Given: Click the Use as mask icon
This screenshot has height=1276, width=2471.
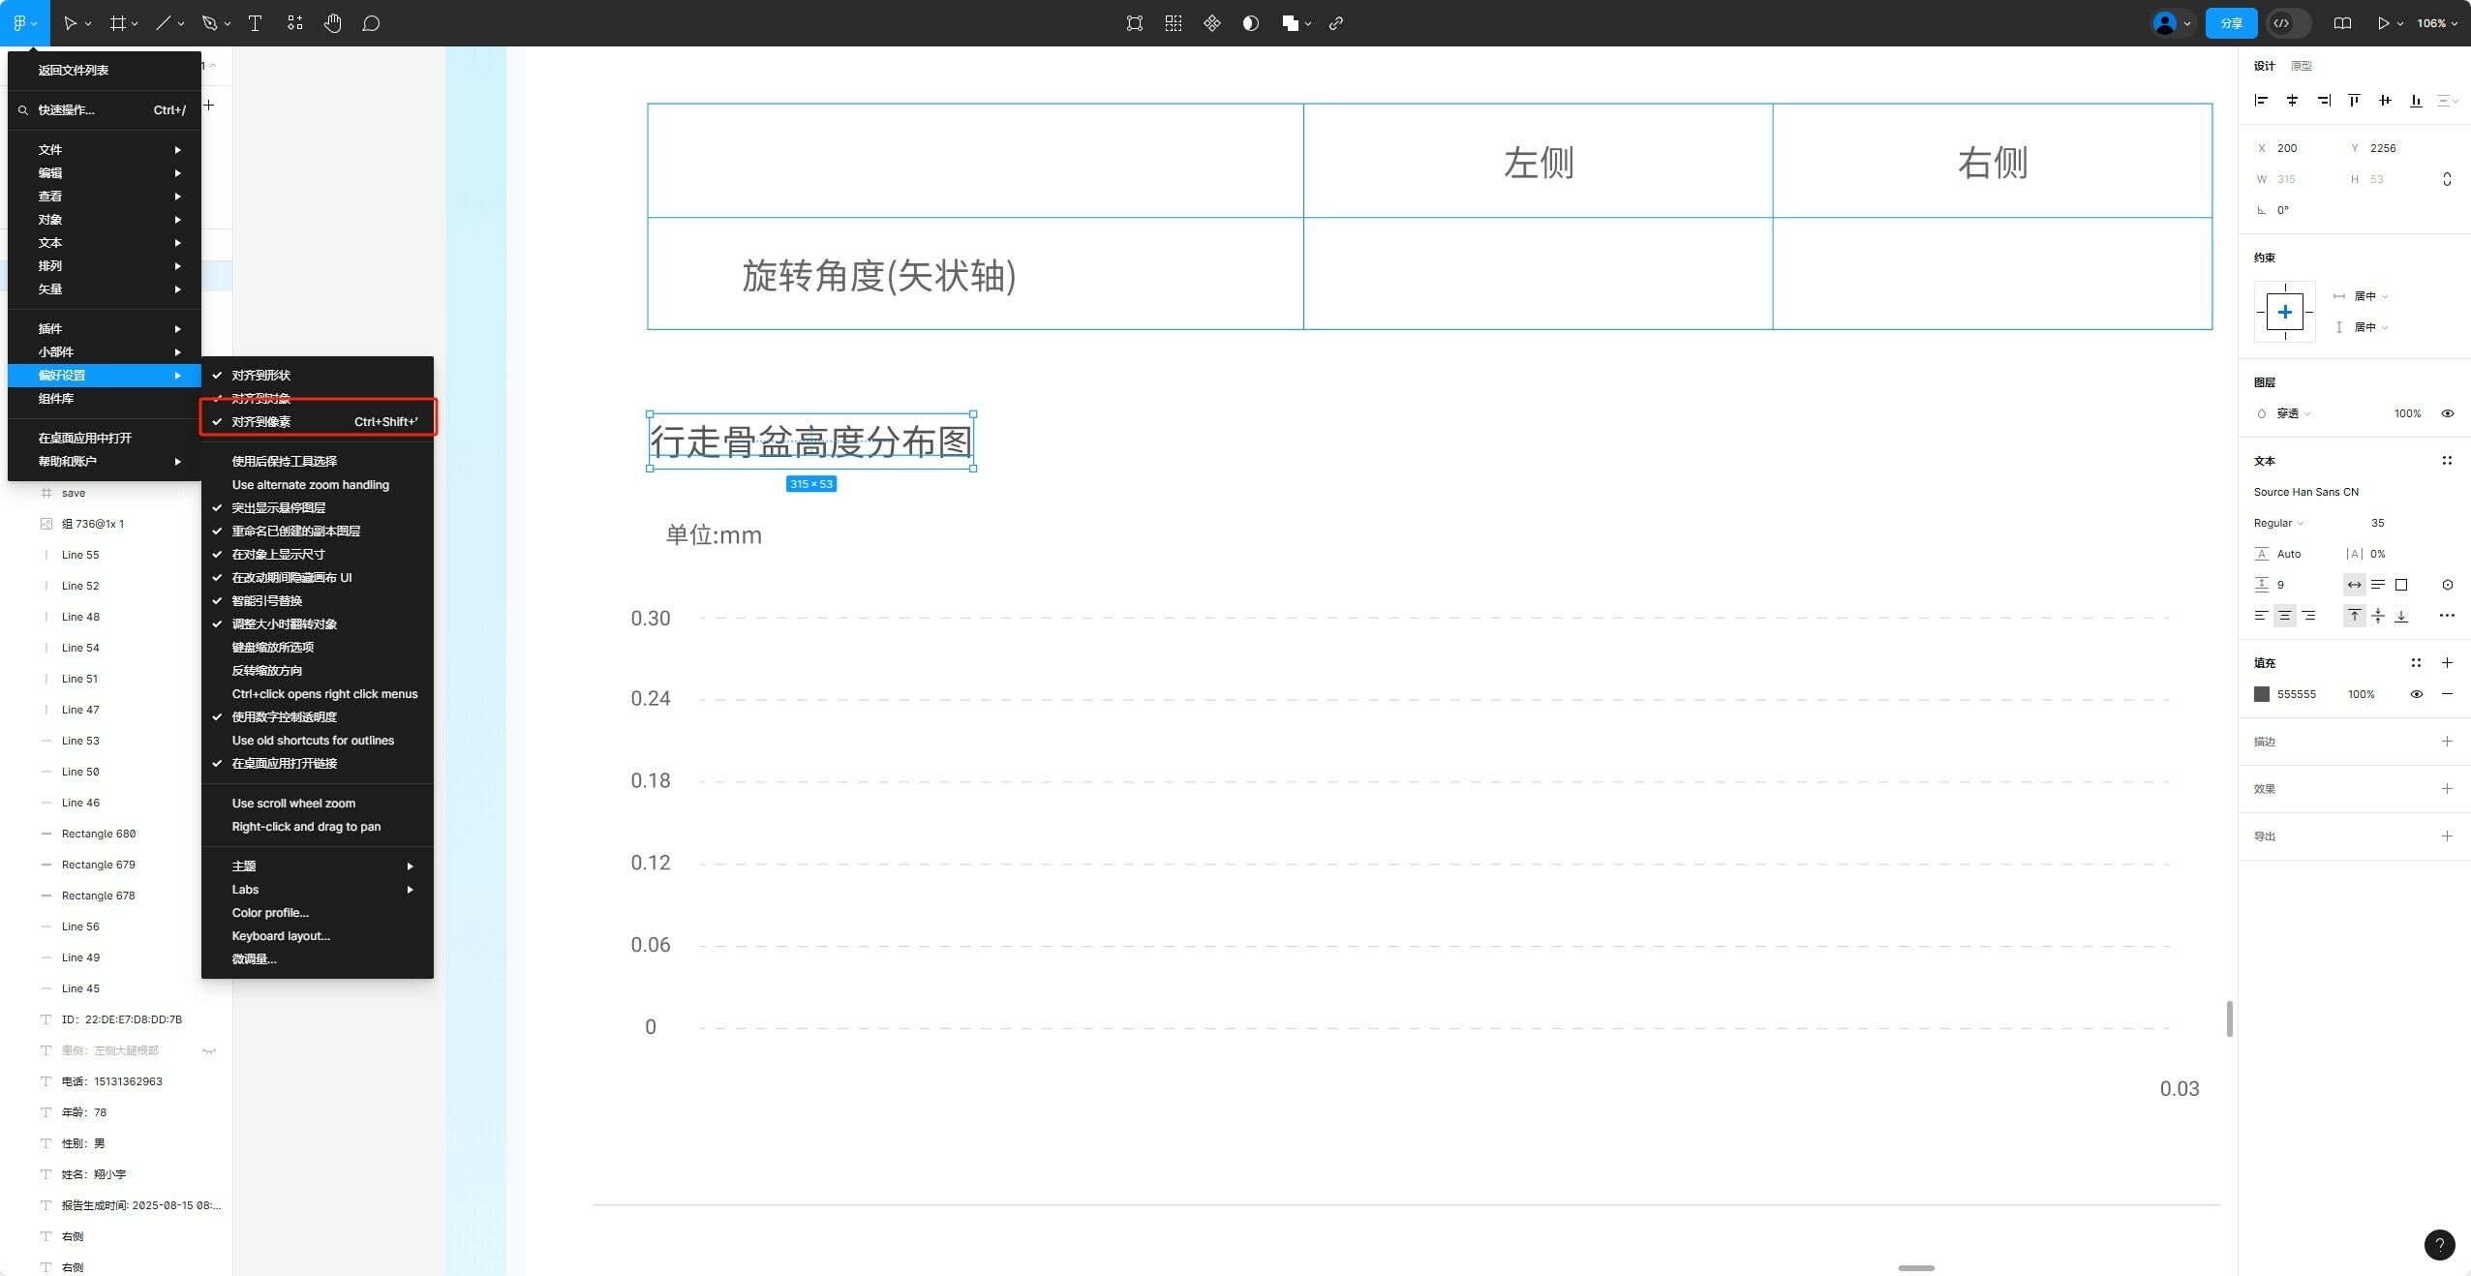Looking at the screenshot, I should pos(1251,23).
